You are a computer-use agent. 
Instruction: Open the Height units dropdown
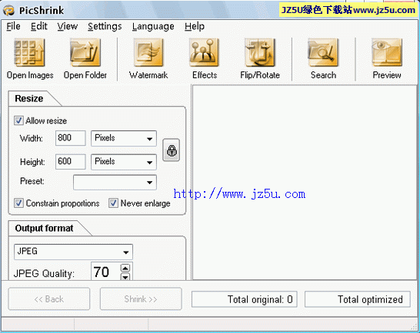tap(124, 162)
